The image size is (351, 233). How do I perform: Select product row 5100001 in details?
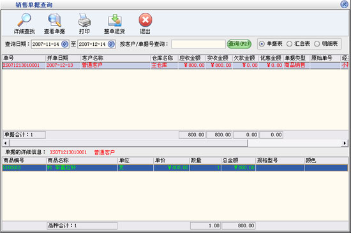tap(175, 168)
